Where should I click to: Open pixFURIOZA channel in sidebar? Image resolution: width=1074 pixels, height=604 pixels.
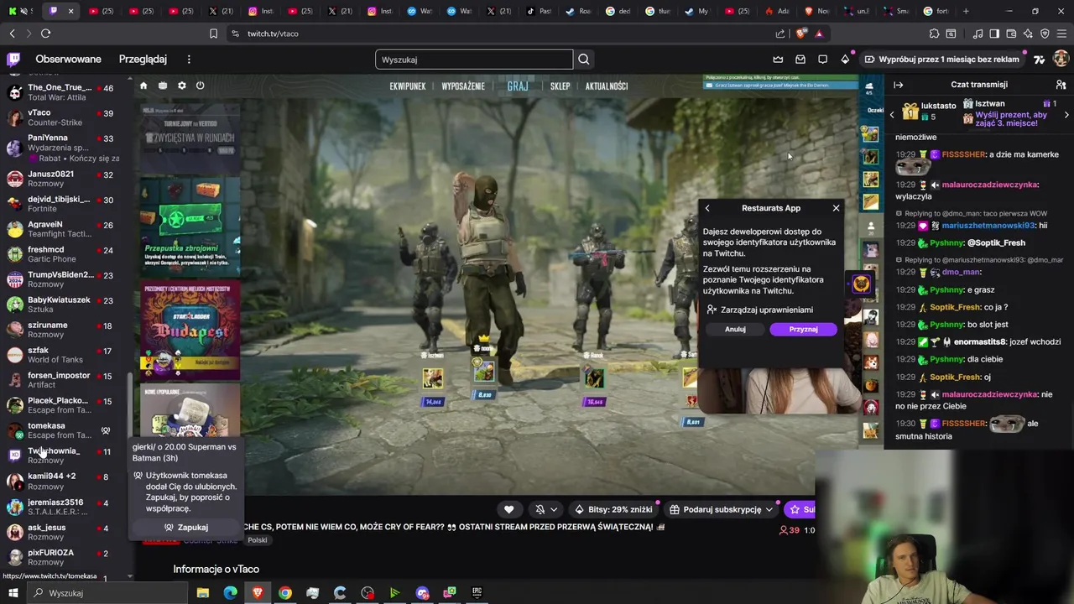click(67, 557)
